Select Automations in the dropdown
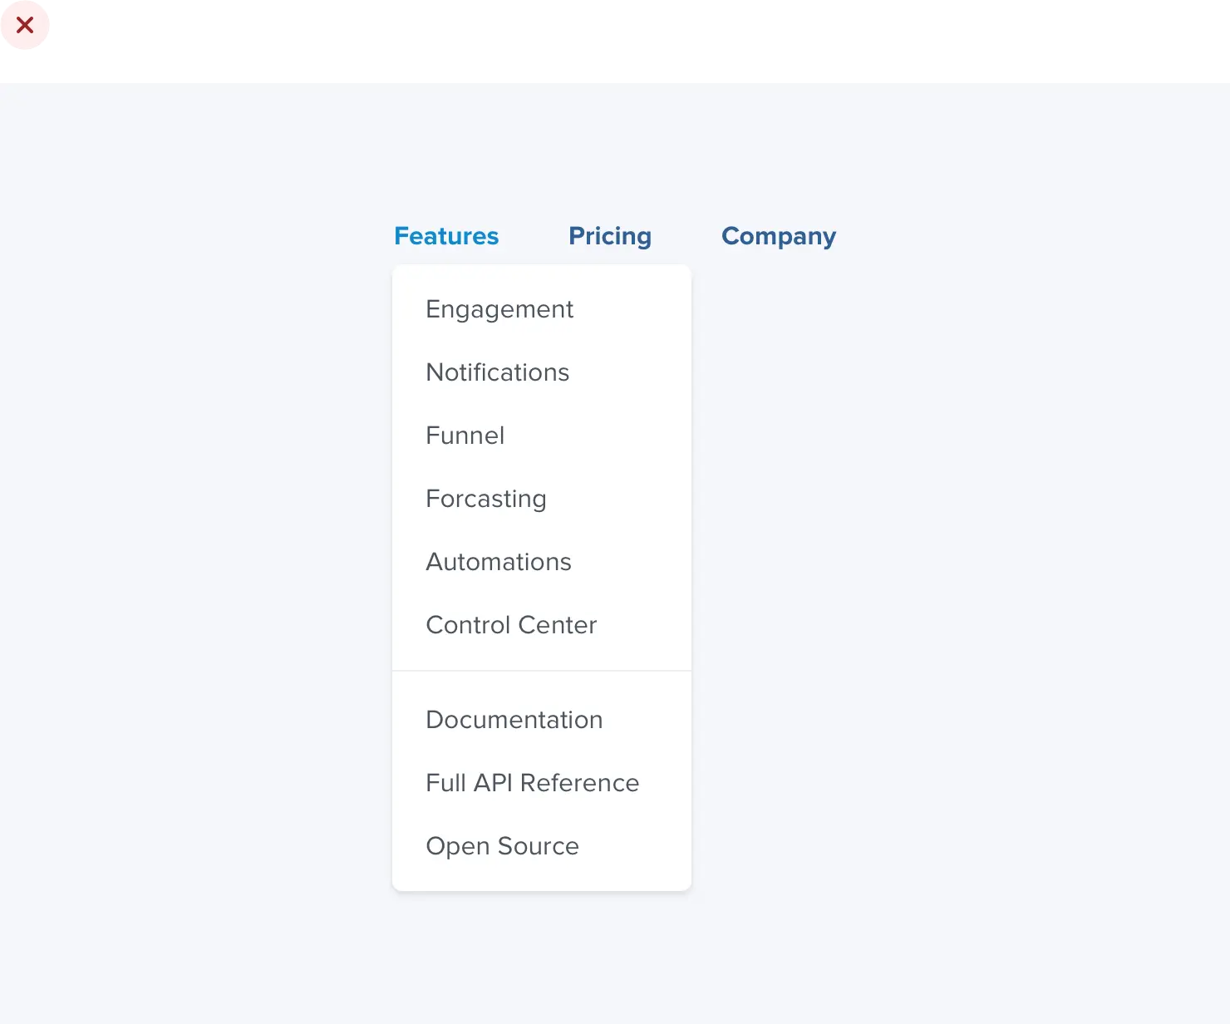 (499, 562)
